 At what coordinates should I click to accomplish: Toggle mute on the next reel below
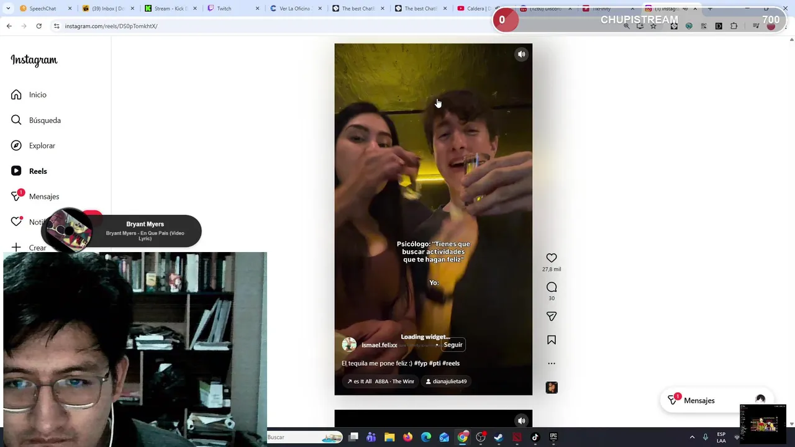pos(522,420)
